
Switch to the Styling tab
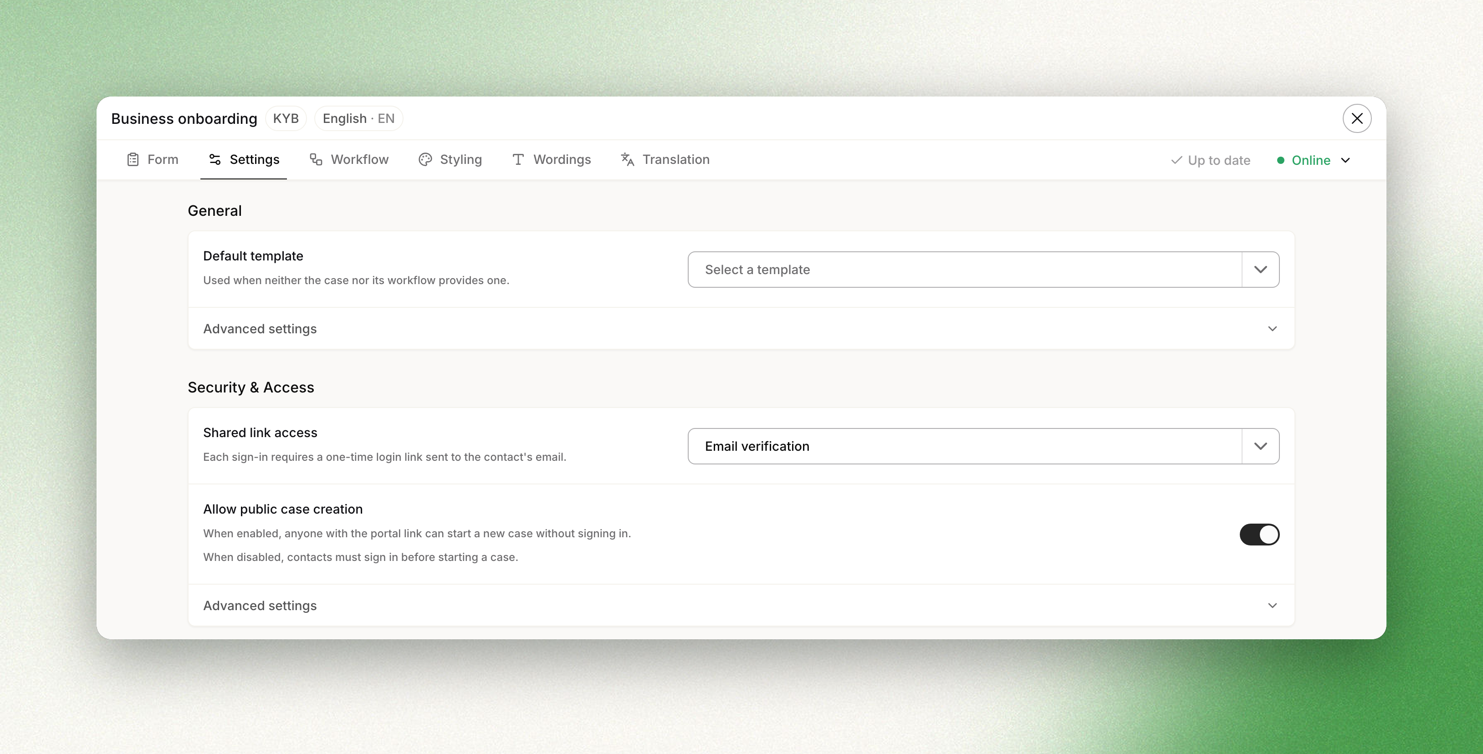(450, 159)
